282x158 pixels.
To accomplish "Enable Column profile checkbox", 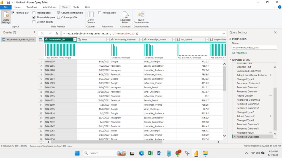I will click(59, 17).
